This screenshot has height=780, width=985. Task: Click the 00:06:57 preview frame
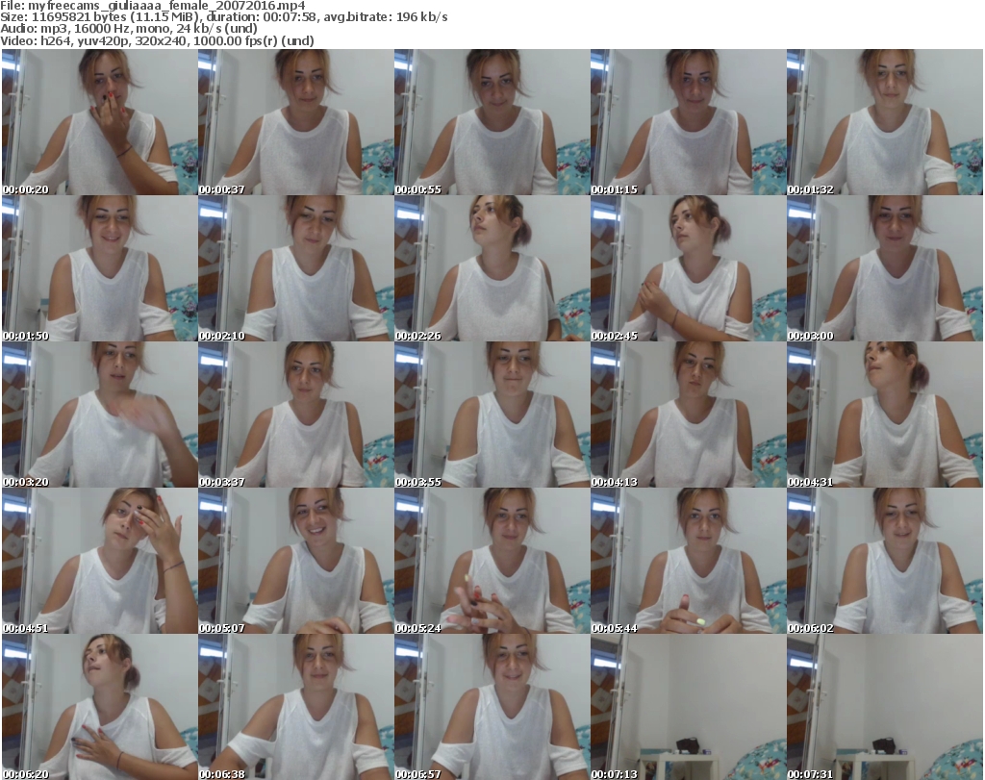492,707
